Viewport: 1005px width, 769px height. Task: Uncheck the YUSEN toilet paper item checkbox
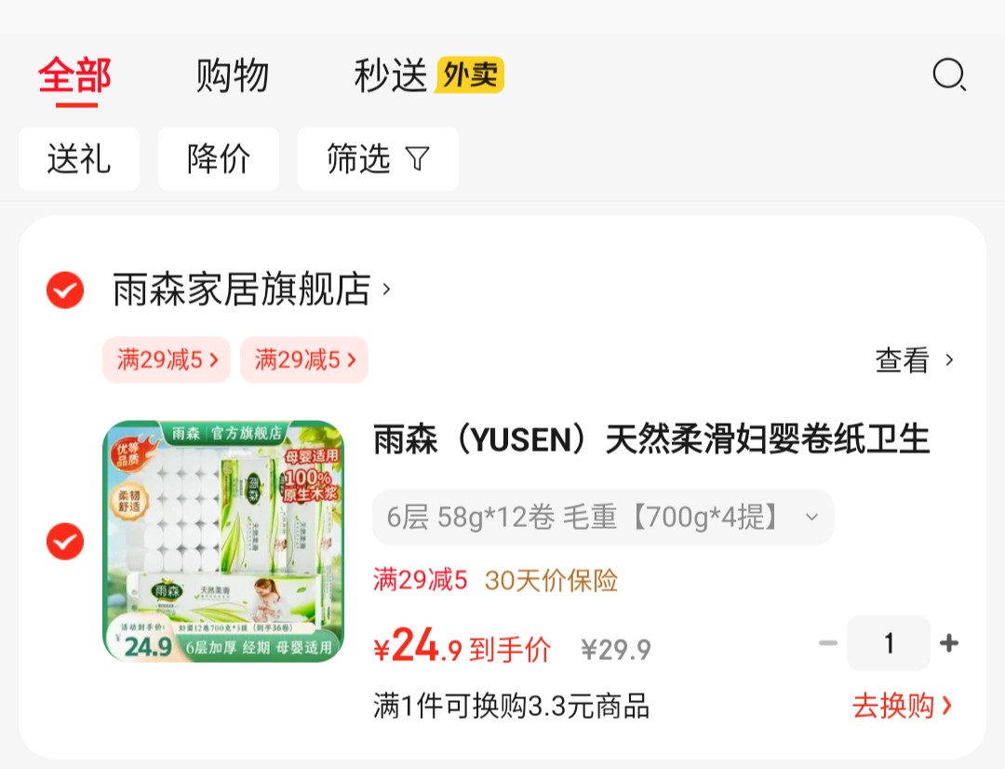click(x=65, y=541)
